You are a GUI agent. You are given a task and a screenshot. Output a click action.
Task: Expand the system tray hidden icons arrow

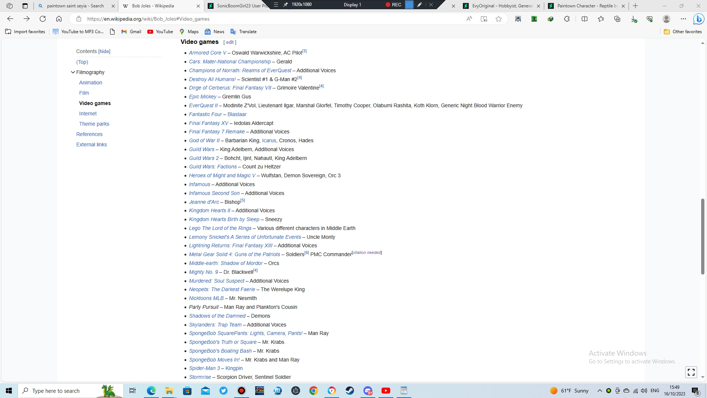click(599, 391)
